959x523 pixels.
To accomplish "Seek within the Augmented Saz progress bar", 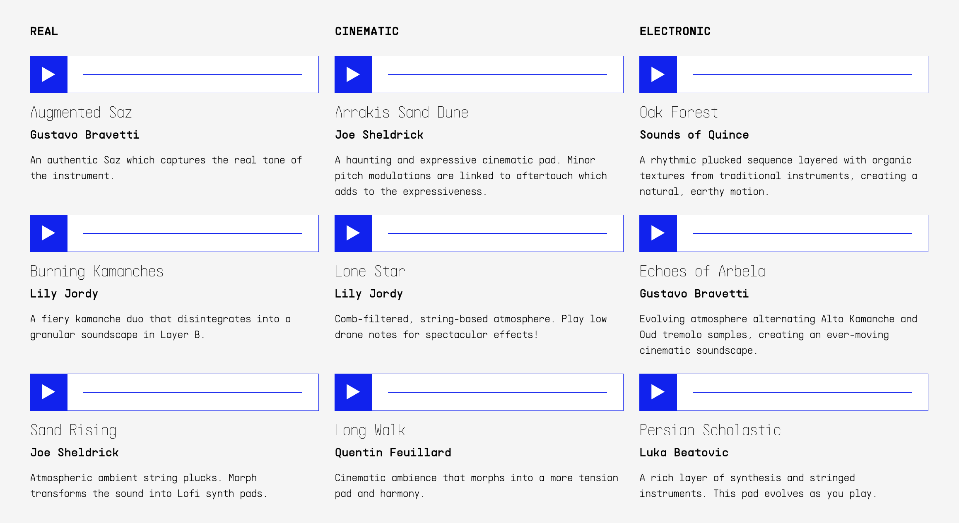I will tap(193, 74).
